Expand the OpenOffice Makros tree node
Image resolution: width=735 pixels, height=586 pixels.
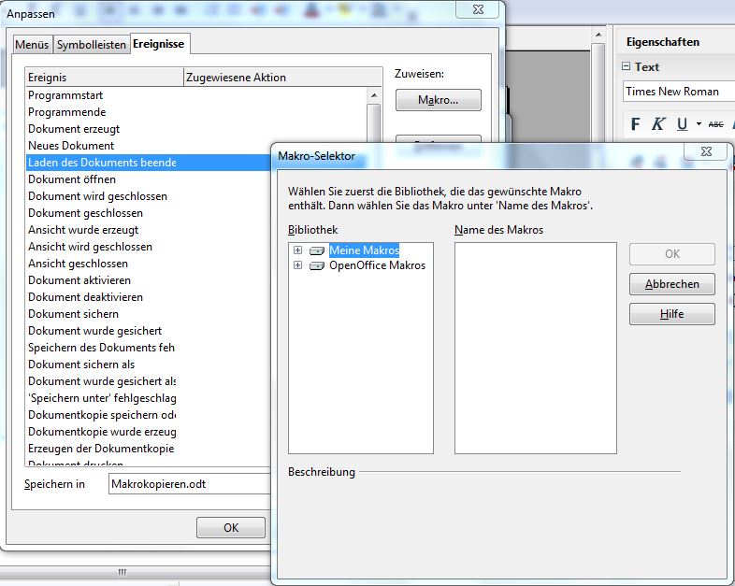pos(297,265)
